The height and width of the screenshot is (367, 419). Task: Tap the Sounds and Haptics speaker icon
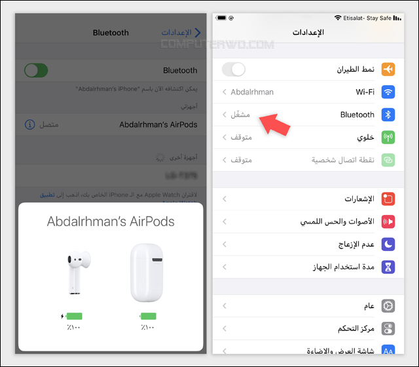[388, 222]
